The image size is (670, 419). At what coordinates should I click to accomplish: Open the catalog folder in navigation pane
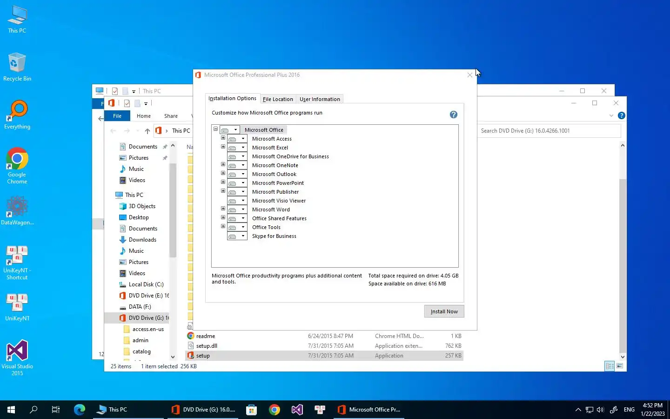(141, 351)
